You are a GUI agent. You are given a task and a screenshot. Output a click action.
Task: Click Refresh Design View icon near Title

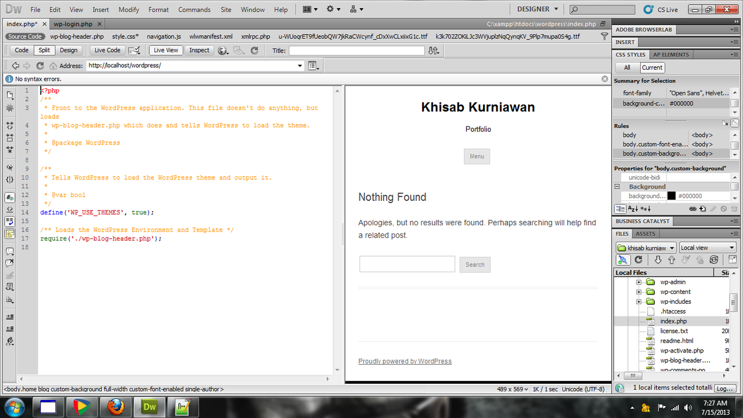[x=254, y=51]
